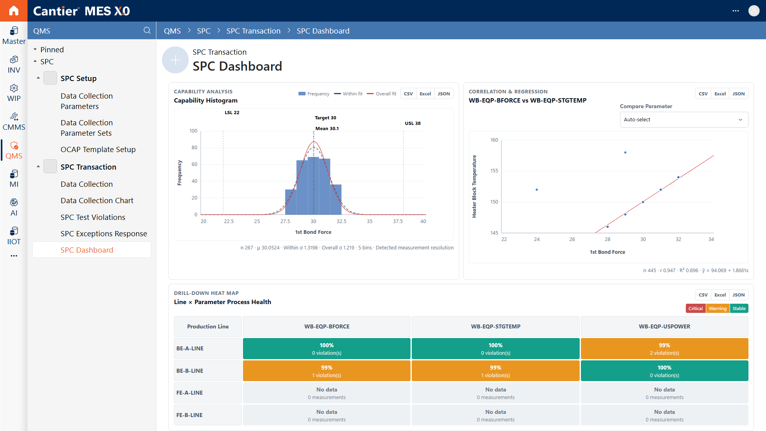This screenshot has width=766, height=431.
Task: Collapse the SPC tree section
Action: click(35, 61)
